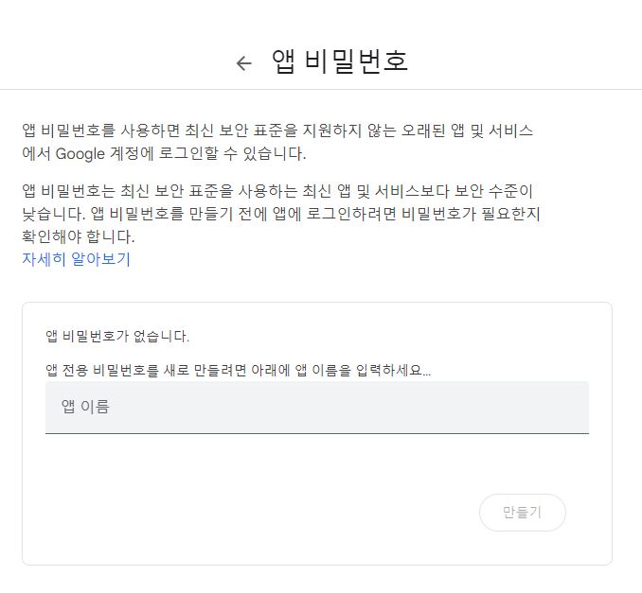Click the first paragraph beginning 앱 비밀번호를 사용하면
The image size is (642, 593).
[x=277, y=142]
